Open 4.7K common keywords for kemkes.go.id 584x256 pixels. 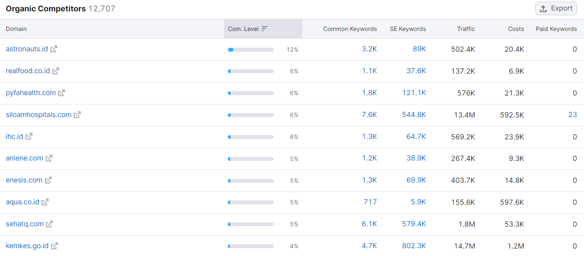(x=369, y=246)
